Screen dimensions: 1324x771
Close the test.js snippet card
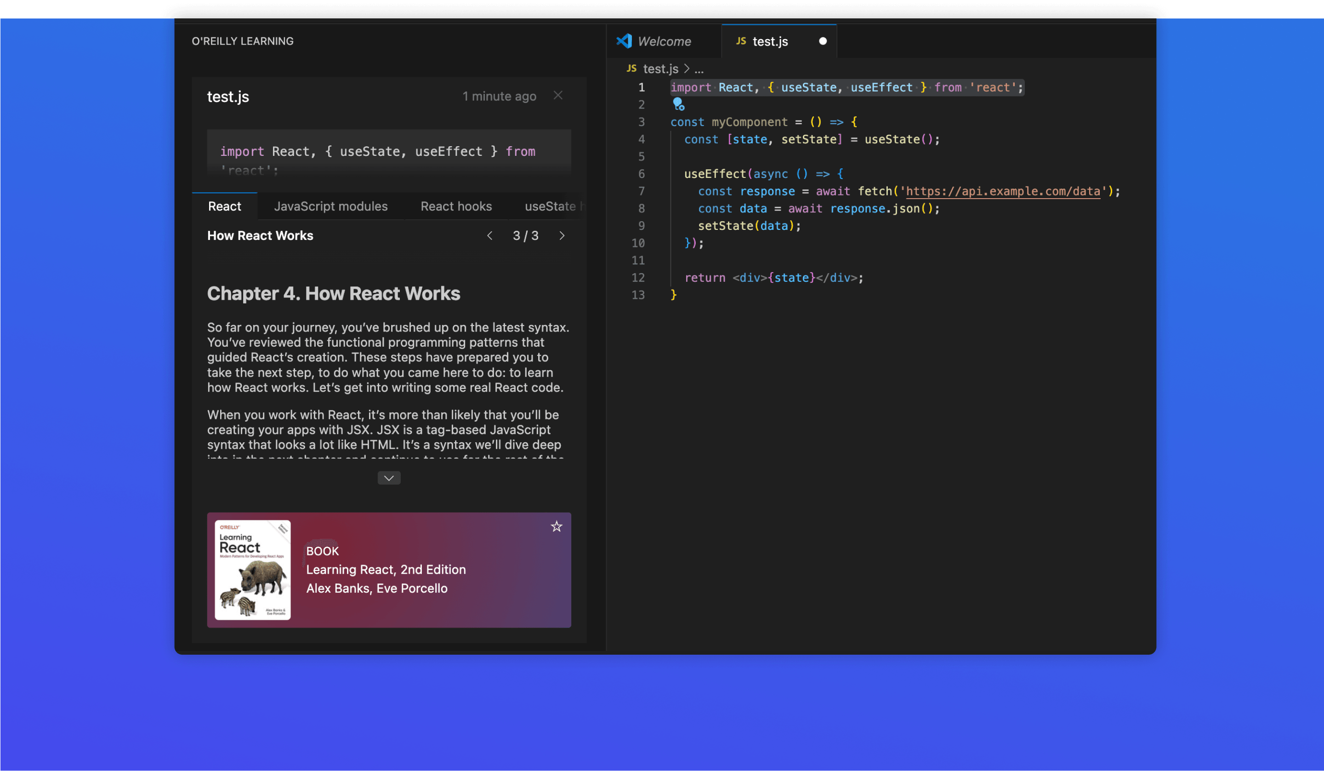tap(558, 96)
